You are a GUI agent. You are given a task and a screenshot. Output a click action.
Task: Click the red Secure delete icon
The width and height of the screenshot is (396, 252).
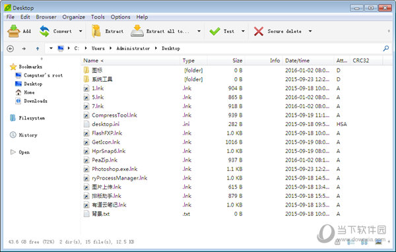click(259, 31)
